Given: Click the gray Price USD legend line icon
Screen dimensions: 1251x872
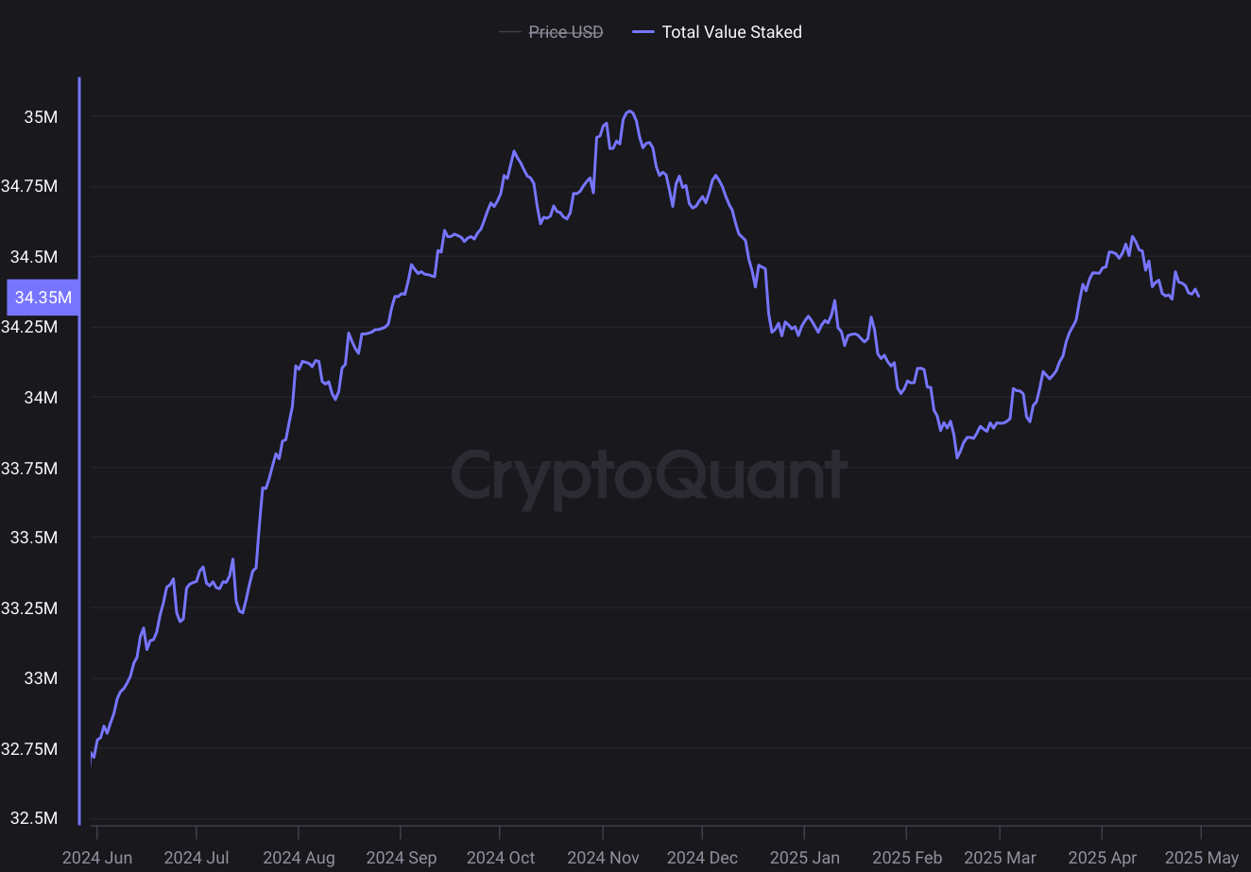Looking at the screenshot, I should coord(510,31).
